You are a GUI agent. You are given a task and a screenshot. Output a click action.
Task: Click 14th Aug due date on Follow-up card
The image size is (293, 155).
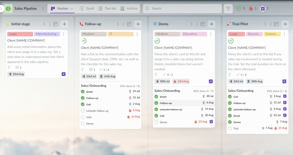108,76
